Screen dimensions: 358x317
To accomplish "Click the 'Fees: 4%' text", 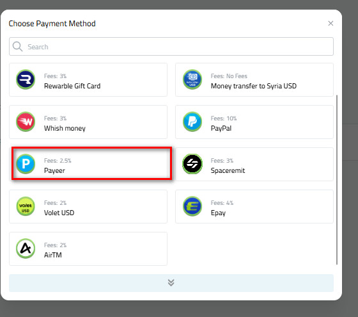I will pyautogui.click(x=222, y=203).
